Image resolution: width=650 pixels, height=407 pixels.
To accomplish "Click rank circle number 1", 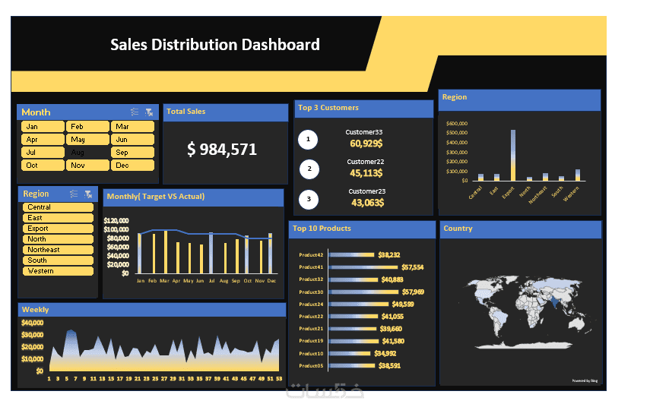I will coord(308,140).
